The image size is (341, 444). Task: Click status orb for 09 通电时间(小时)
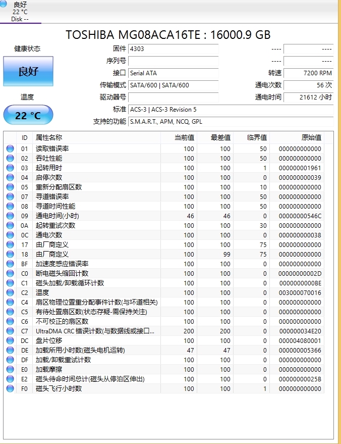10,216
